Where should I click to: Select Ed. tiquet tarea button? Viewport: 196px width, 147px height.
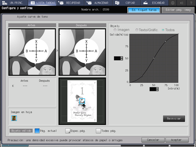144,10
